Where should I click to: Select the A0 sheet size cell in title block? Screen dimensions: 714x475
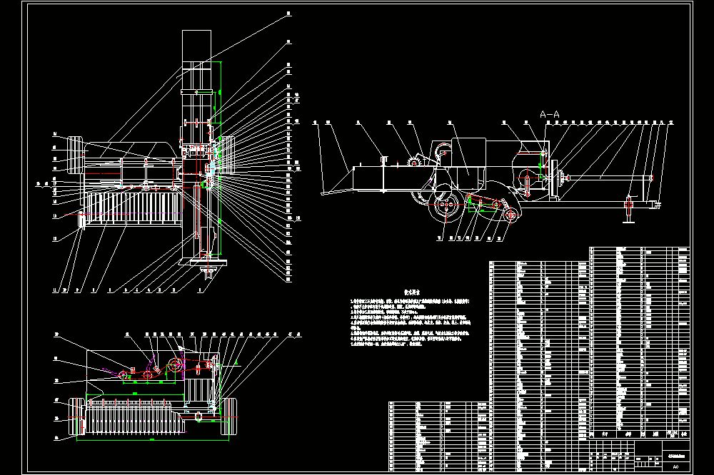click(x=675, y=466)
